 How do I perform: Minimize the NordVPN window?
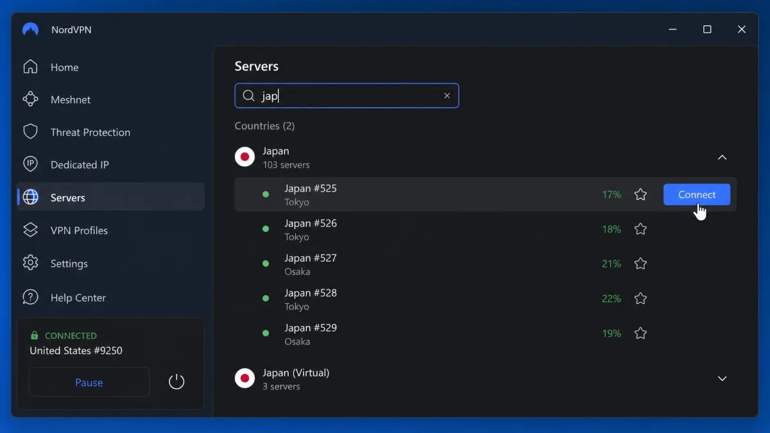[x=672, y=30]
